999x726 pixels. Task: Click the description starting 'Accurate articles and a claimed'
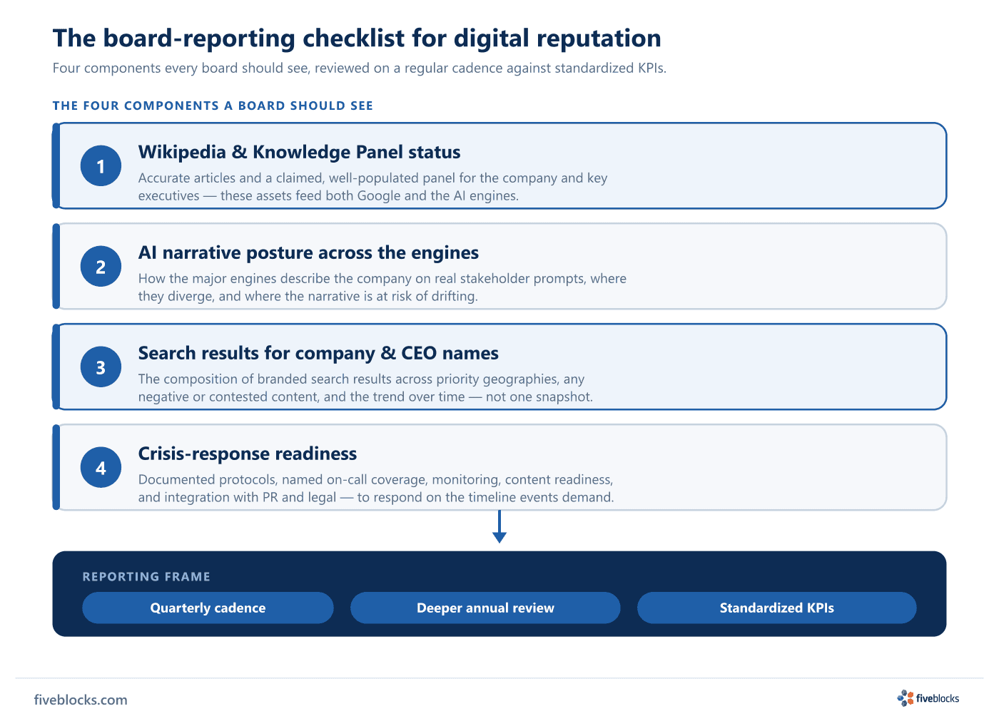point(372,187)
